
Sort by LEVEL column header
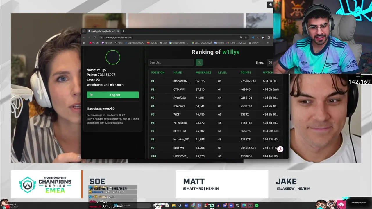[x=222, y=73]
